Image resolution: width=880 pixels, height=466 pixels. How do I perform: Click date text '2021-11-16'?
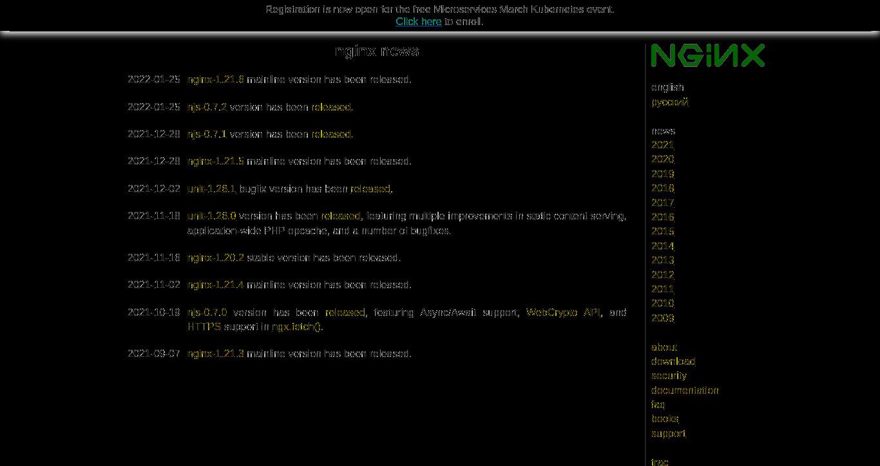tap(154, 257)
